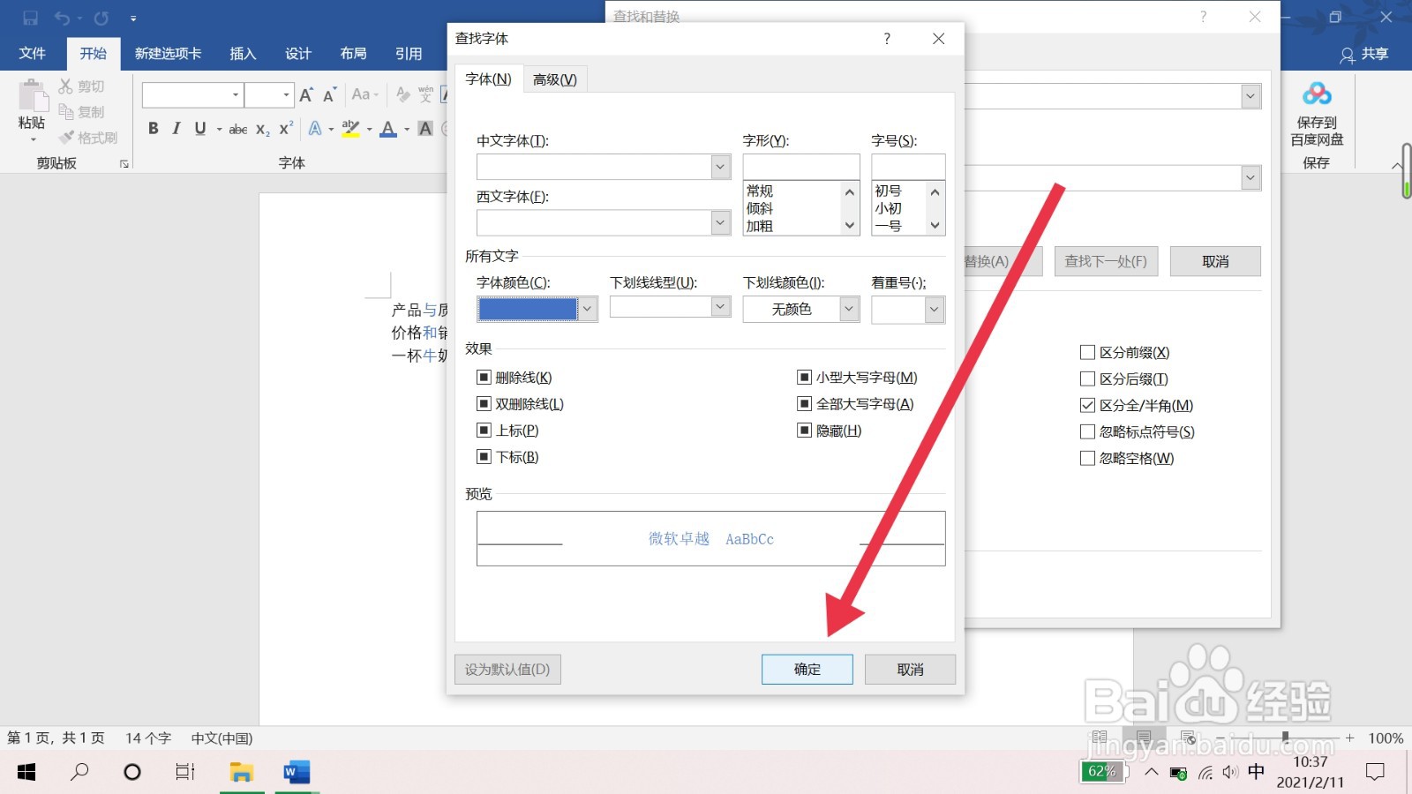The height and width of the screenshot is (794, 1412).
Task: Open the 插入 ribbon tab
Action: (243, 54)
